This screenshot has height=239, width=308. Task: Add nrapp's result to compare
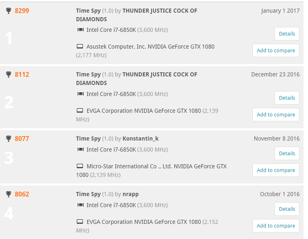276,226
